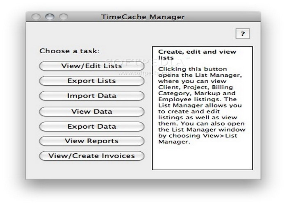This screenshot has height=205, width=287.
Task: Close the TimeCache Manager window
Action: [x=36, y=17]
